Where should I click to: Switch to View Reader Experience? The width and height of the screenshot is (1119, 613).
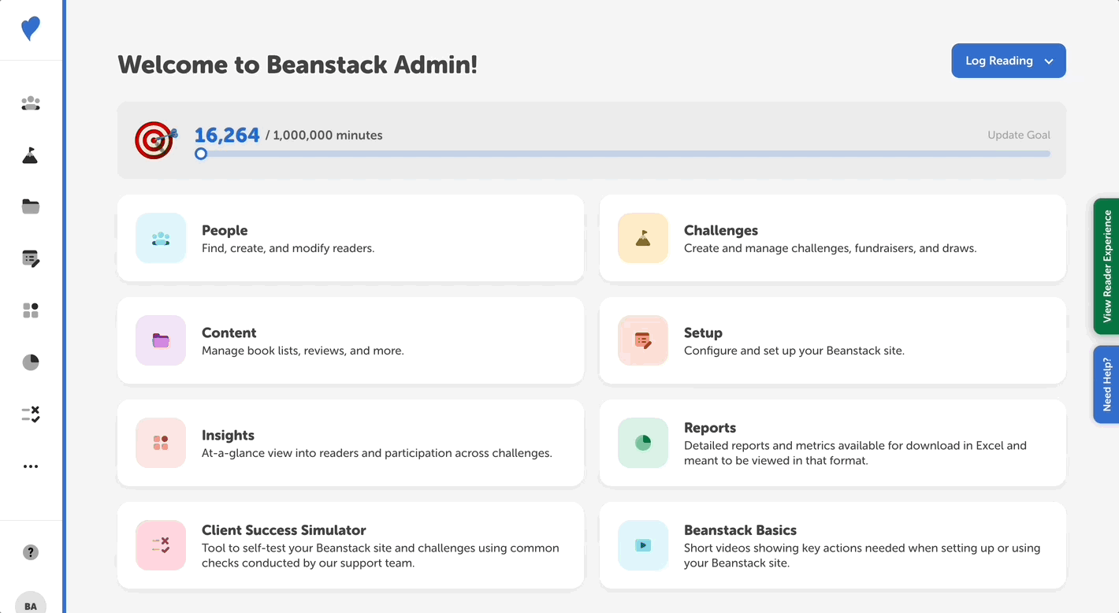tap(1106, 267)
